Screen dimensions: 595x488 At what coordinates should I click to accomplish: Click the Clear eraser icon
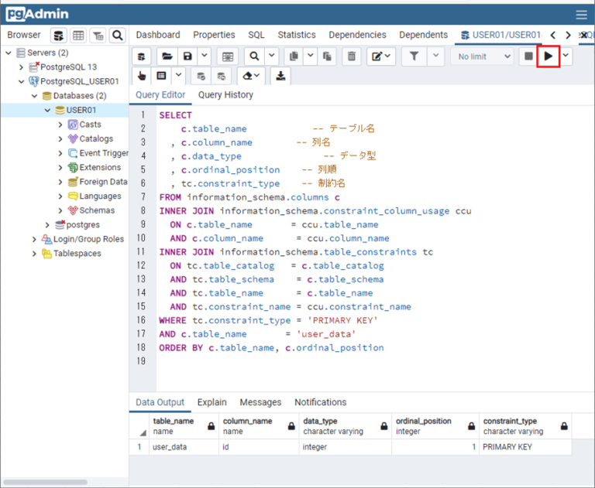coord(248,76)
